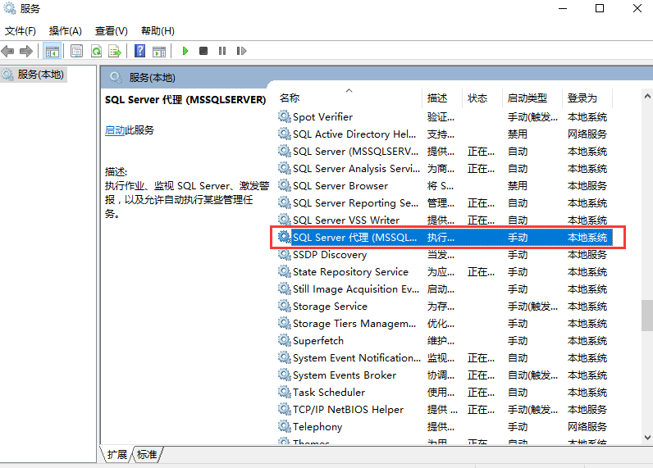This screenshot has width=653, height=468.
Task: Open the 帮助(H) menu
Action: point(158,31)
